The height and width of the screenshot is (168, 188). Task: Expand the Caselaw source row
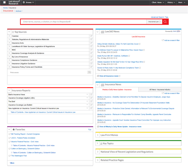coord(9,36)
